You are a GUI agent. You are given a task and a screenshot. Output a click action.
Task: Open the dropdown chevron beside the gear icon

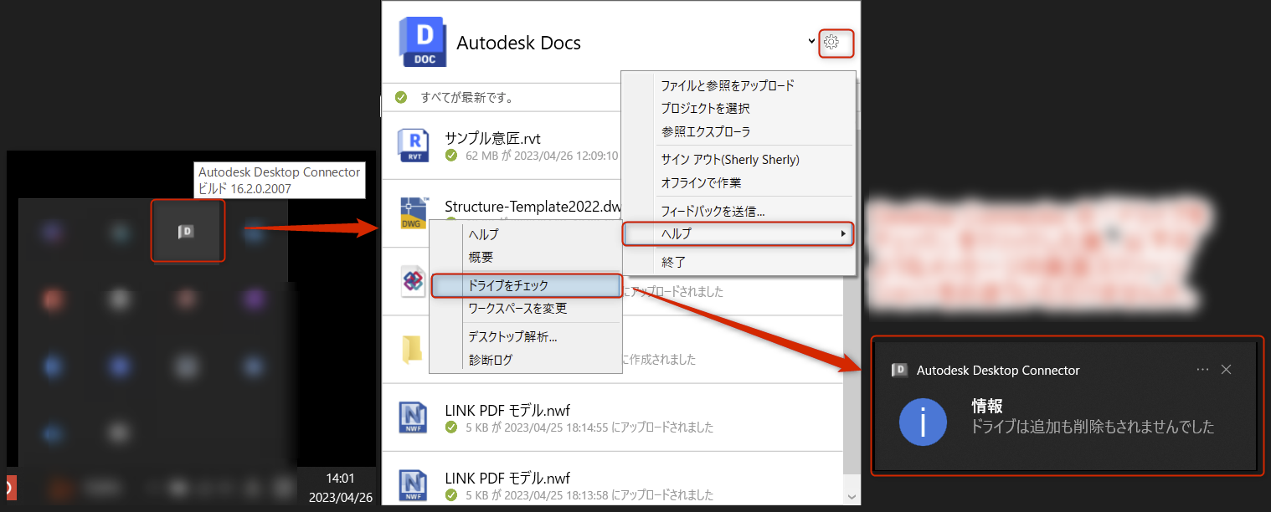811,41
